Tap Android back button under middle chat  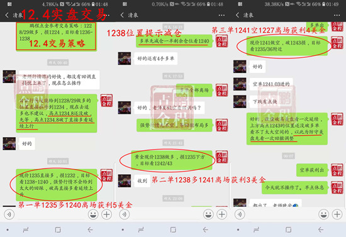[x=205, y=230]
